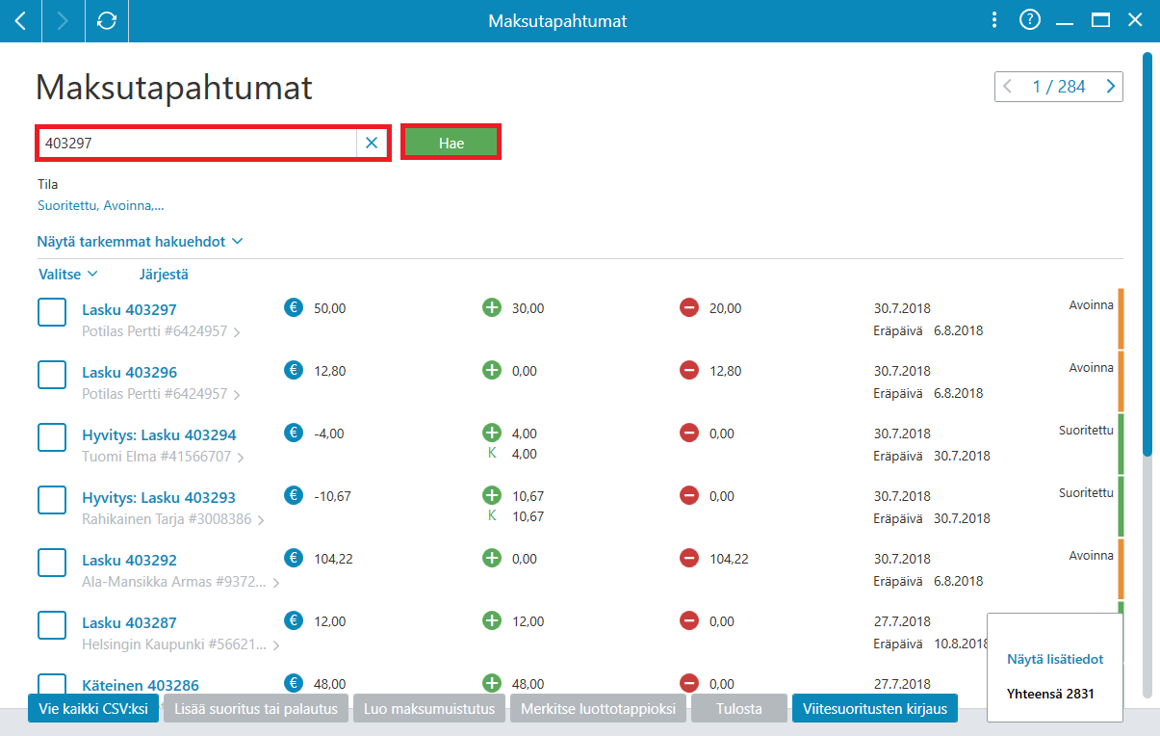Tick the checkbox for Lasku 403297

pos(52,312)
